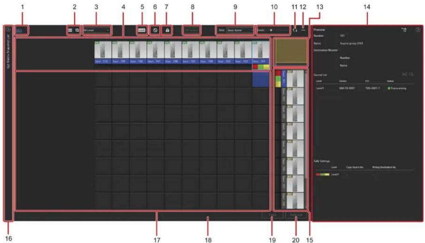Click crosspoint of Sour...105 and Dest...103
425x243 pixels.
point(191,114)
